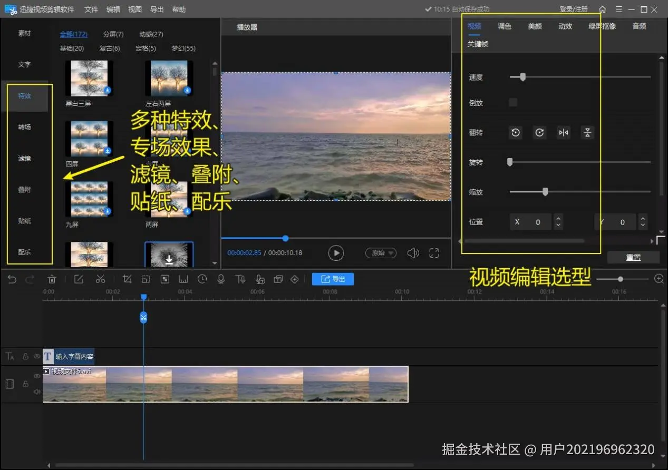Increase the X position with stepper arrow
Image resolution: width=668 pixels, height=470 pixels.
click(558, 218)
